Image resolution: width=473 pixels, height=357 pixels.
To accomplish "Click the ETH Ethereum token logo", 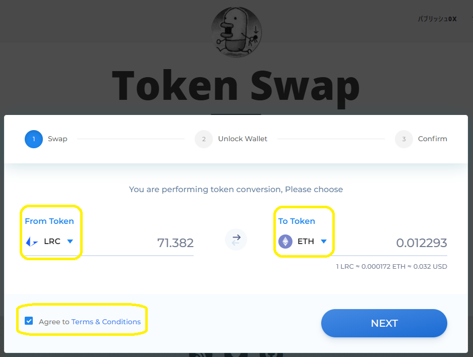I will click(285, 242).
